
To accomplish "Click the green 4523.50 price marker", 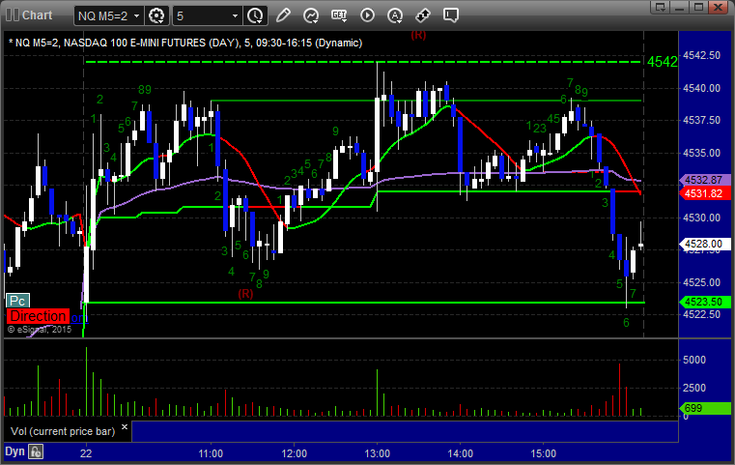I will (704, 302).
